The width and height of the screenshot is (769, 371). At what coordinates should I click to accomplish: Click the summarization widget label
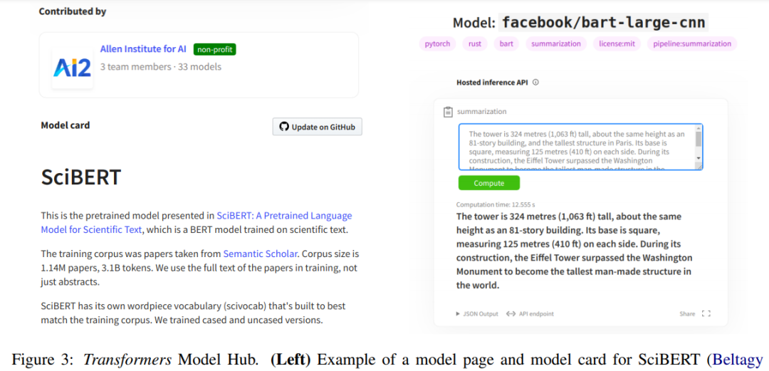point(481,111)
